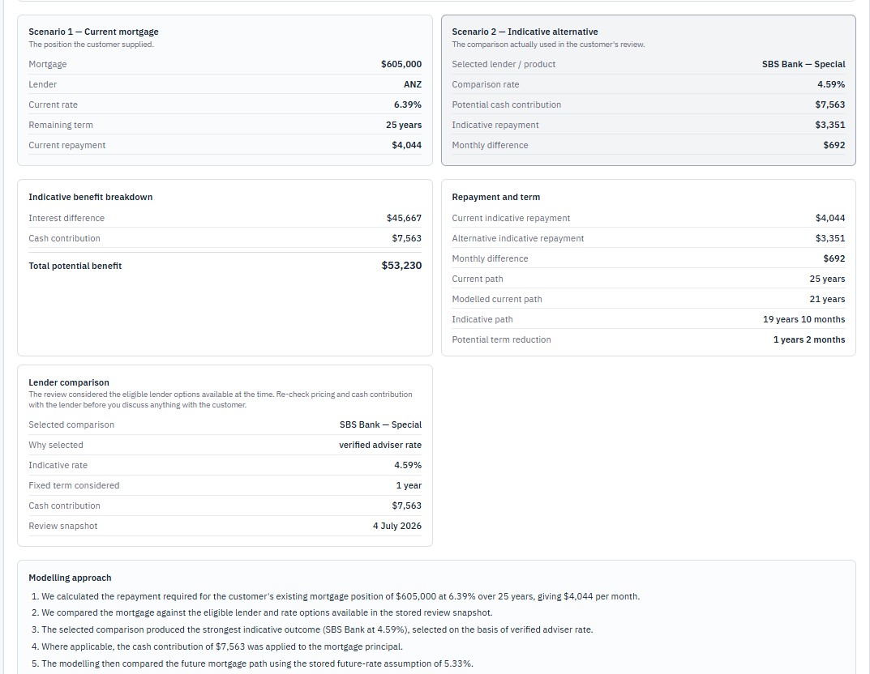Select the '1 years 2 months' term reduction
870x674 pixels.
(809, 339)
